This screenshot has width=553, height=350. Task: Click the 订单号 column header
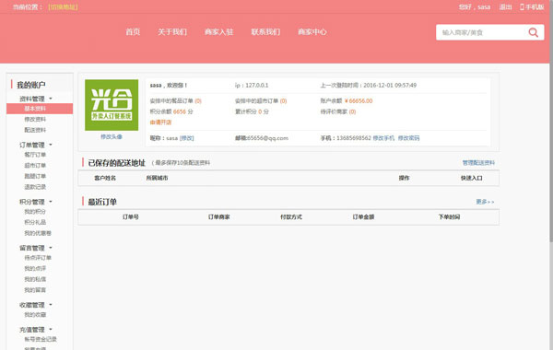tap(131, 217)
